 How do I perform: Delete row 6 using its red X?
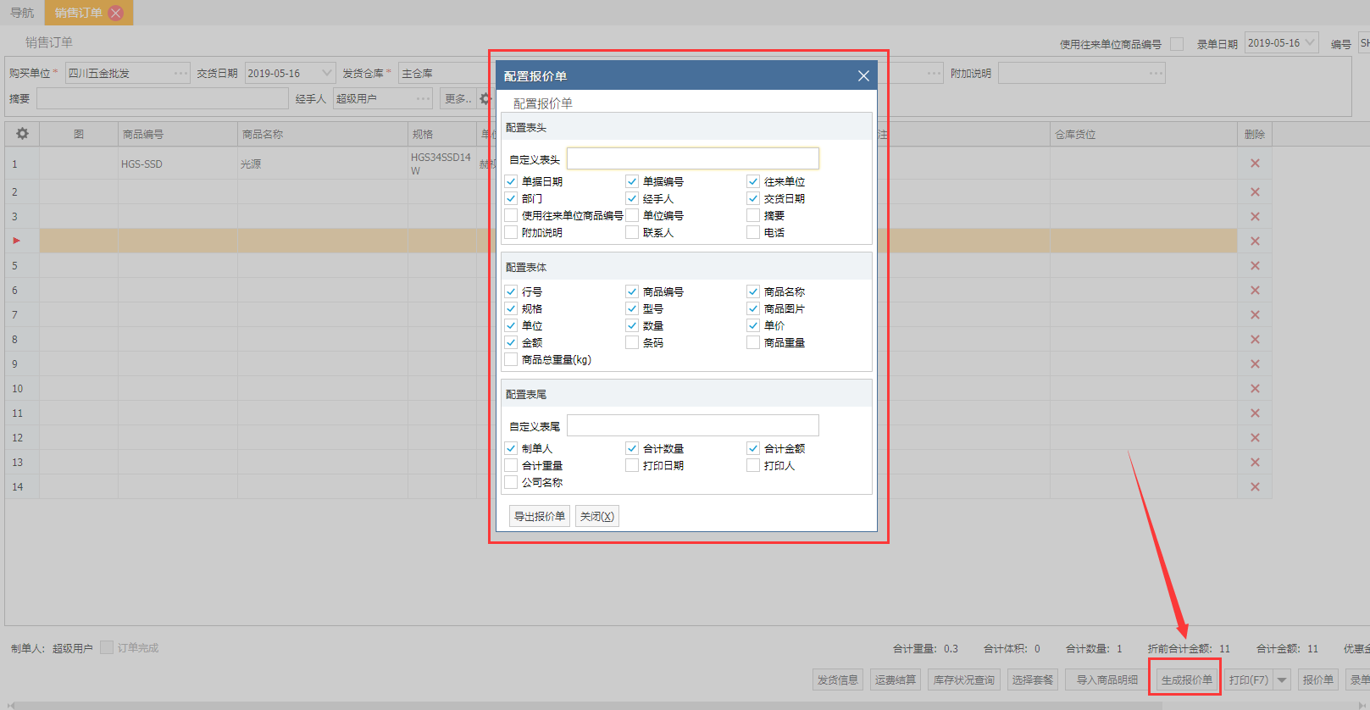coord(1255,291)
